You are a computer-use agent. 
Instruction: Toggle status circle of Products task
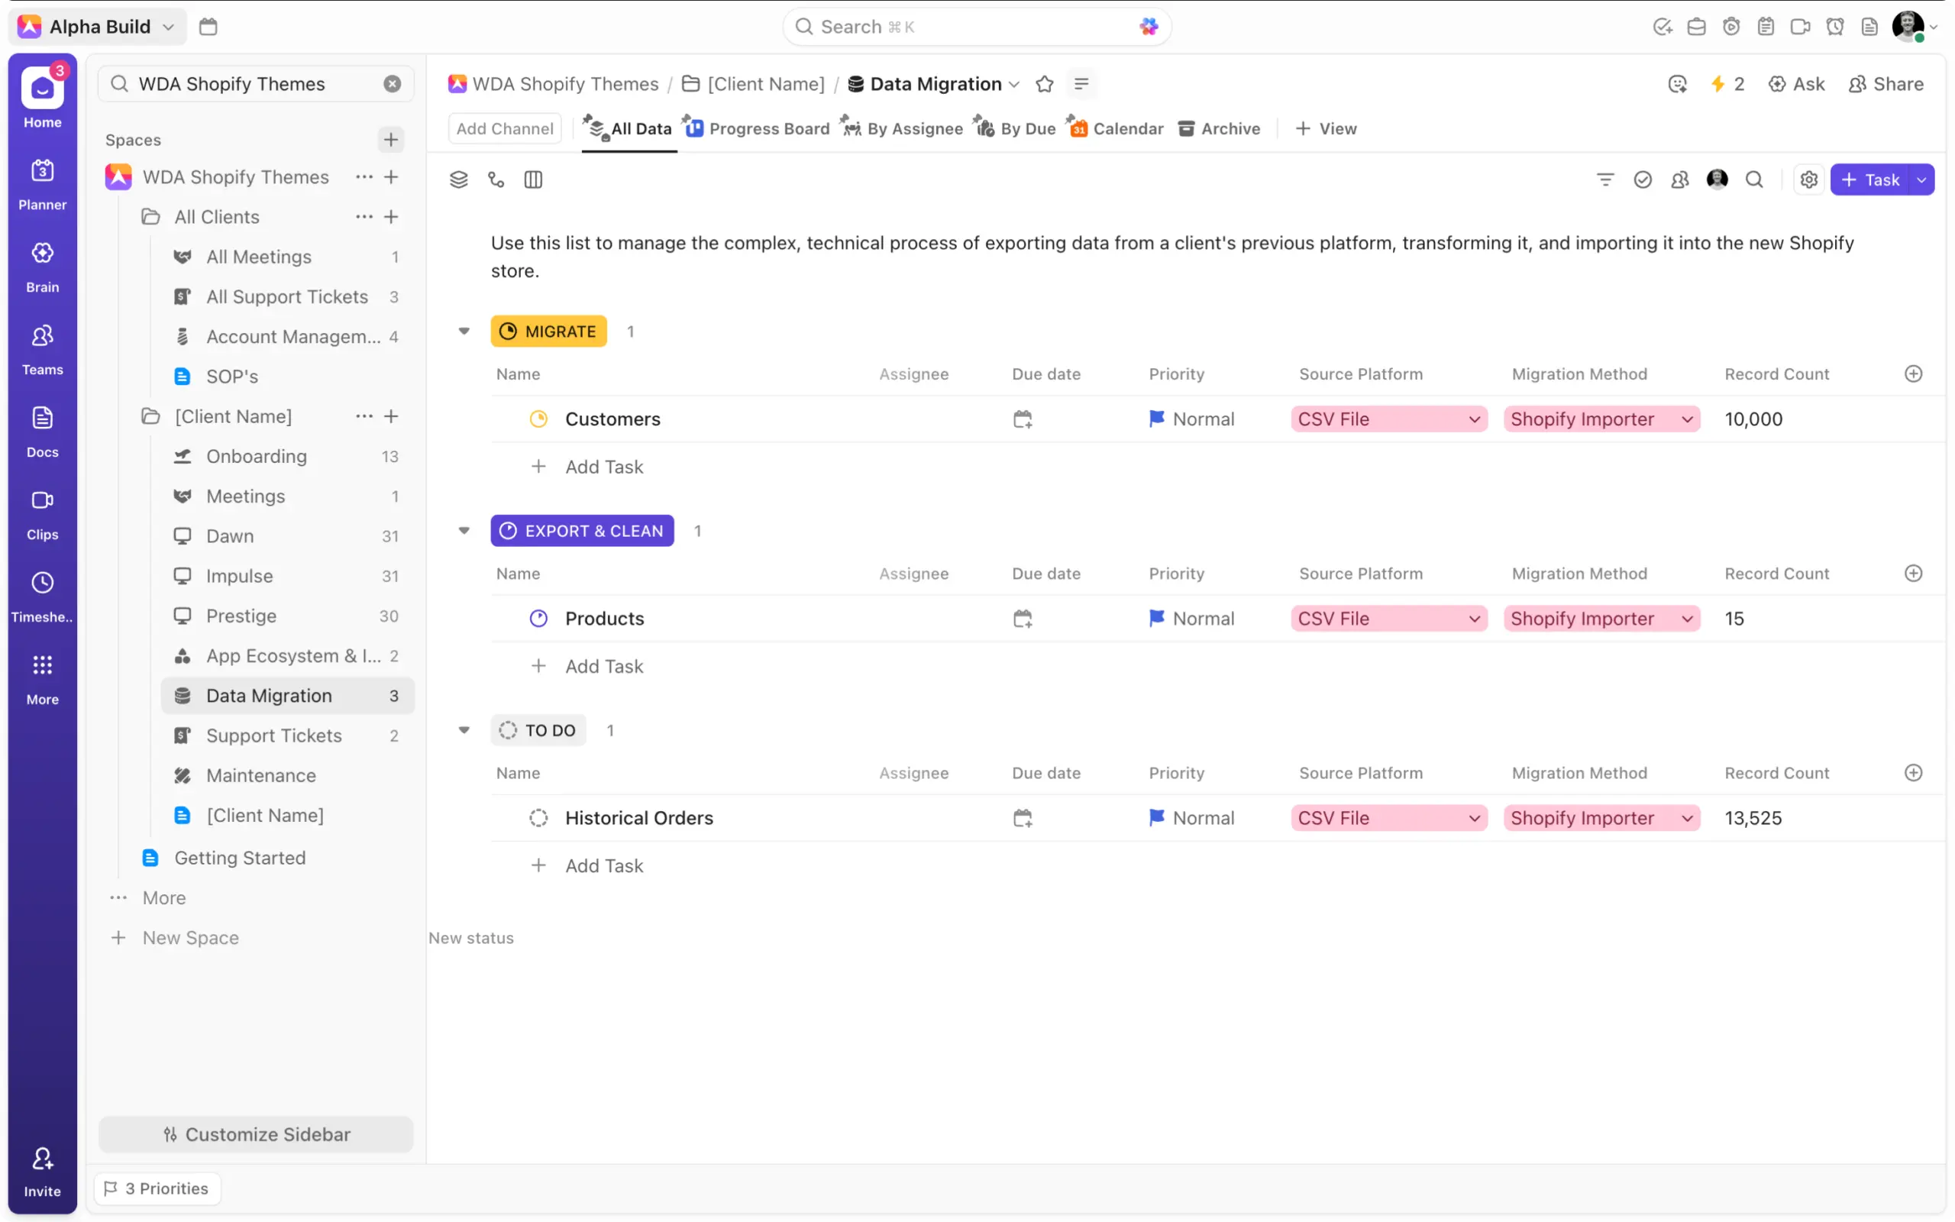click(538, 619)
